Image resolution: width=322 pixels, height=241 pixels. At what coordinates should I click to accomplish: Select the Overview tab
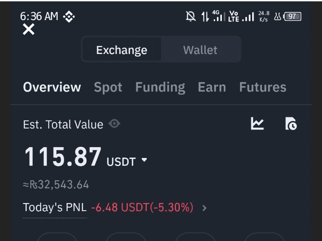point(52,87)
